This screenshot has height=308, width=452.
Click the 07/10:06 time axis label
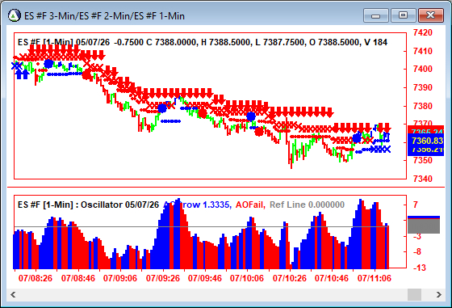click(247, 278)
